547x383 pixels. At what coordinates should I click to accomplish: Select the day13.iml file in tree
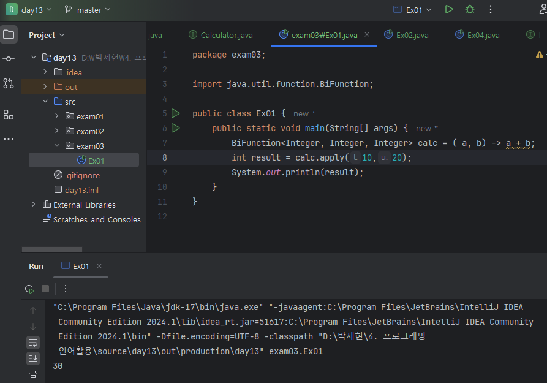pyautogui.click(x=81, y=190)
